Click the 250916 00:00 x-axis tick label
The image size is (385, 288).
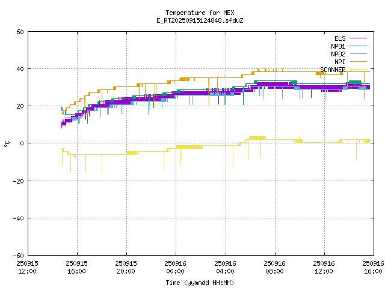(x=176, y=267)
